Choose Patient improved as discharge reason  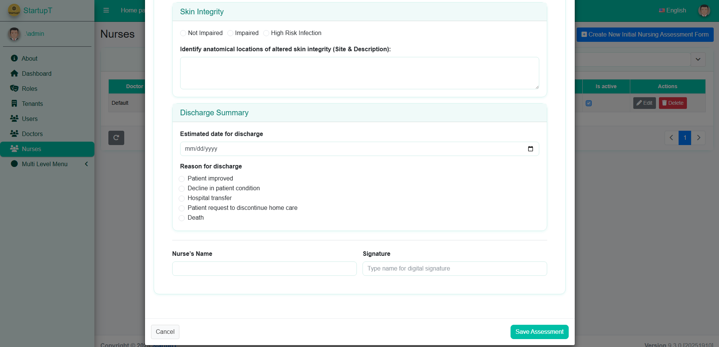182,179
